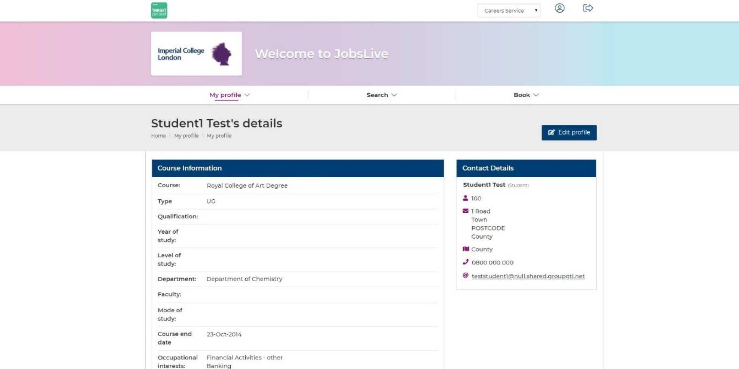Viewport: 739px width, 369px height.
Task: Click the Course Information panel header
Action: pyautogui.click(x=297, y=168)
